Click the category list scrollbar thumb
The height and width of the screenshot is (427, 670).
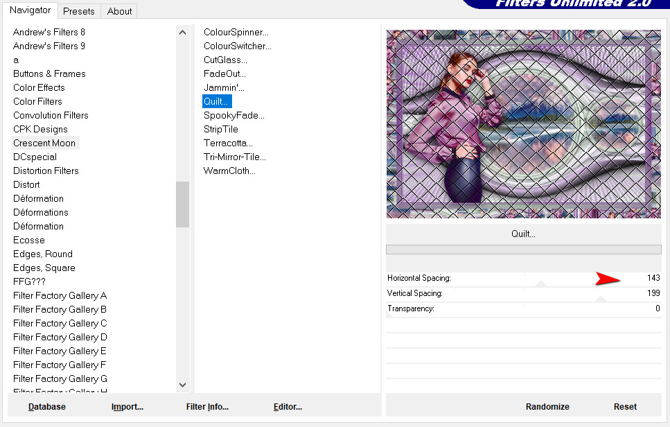(182, 204)
